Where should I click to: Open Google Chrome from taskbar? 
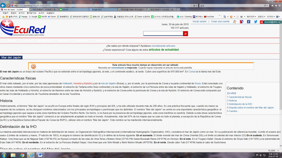(x=22, y=155)
